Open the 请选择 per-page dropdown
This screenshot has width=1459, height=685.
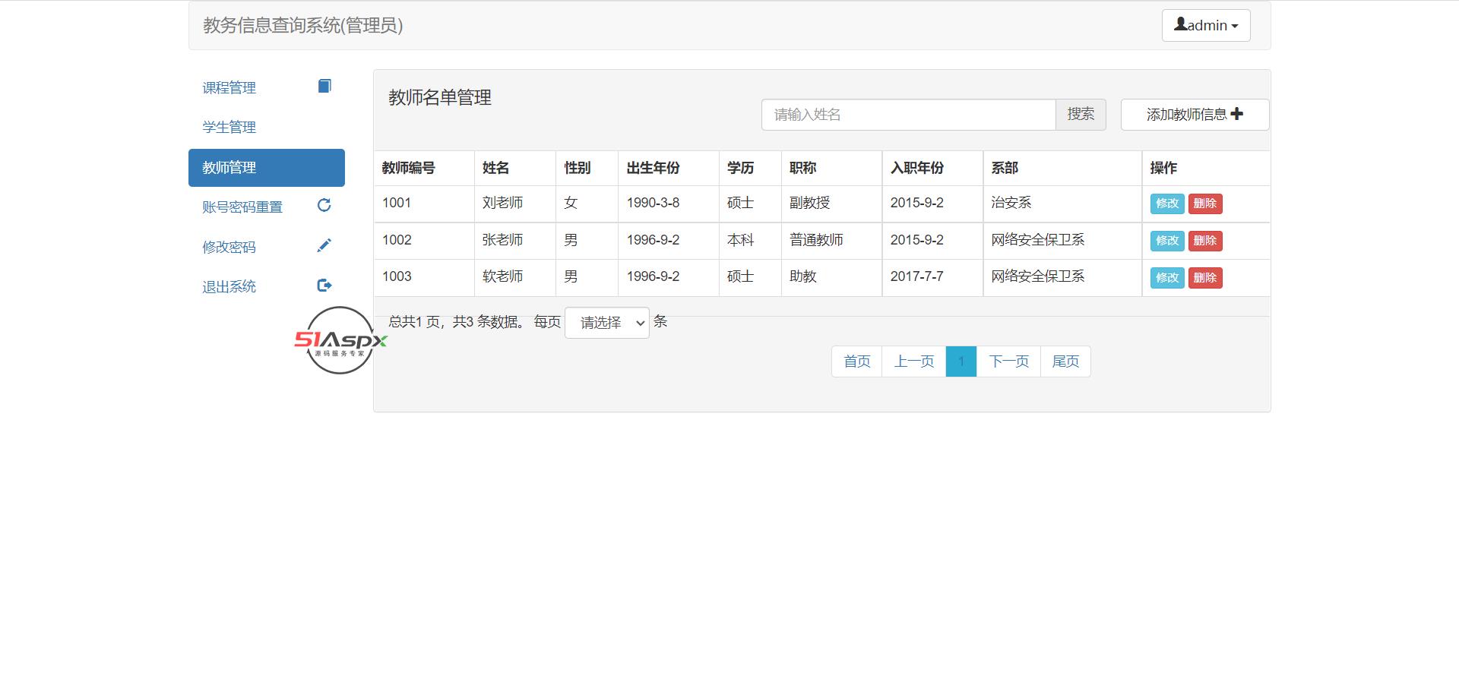click(x=607, y=323)
